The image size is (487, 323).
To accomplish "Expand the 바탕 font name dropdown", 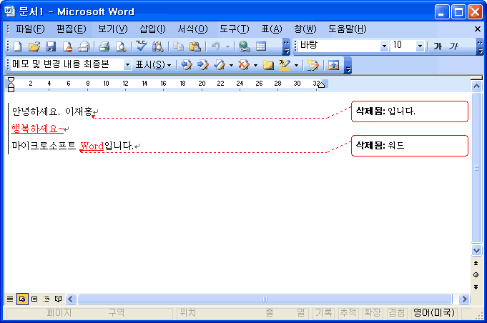I will tap(384, 46).
